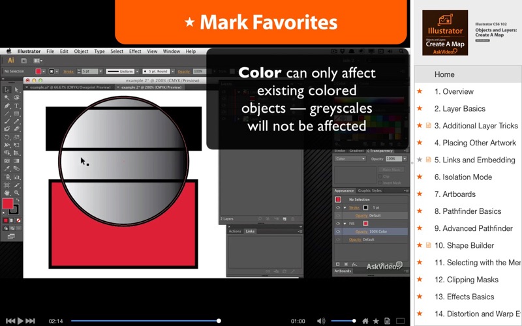Select the Line Segment tool
Image resolution: width=522 pixels, height=326 pixels.
(7, 113)
